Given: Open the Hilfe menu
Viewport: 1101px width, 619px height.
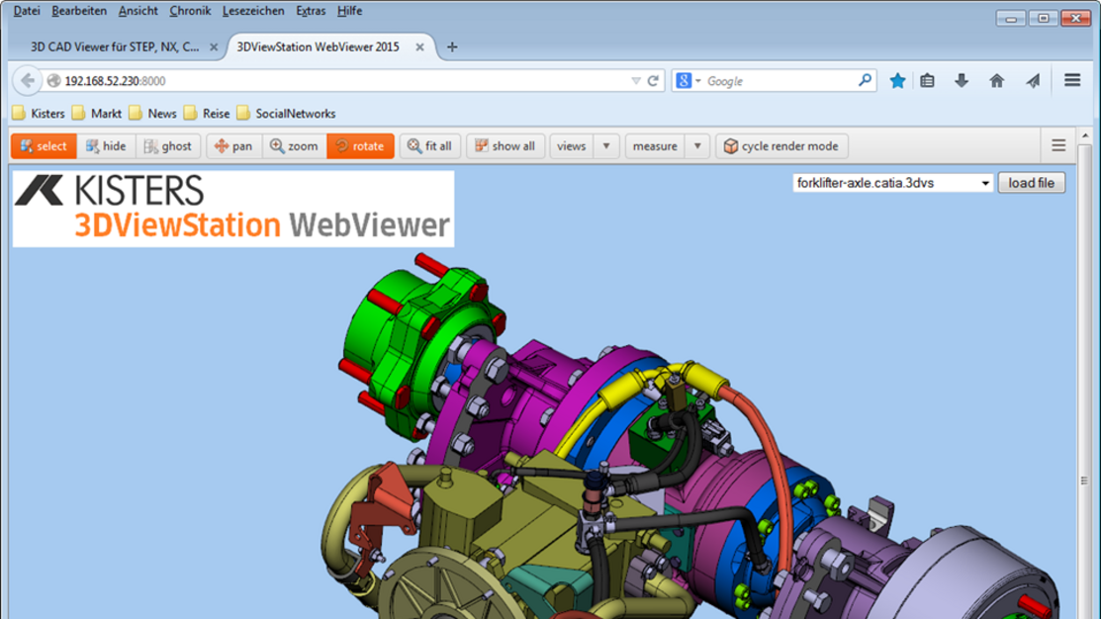Looking at the screenshot, I should [349, 11].
